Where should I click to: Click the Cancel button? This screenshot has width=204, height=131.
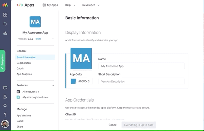pyautogui.click(x=113, y=125)
